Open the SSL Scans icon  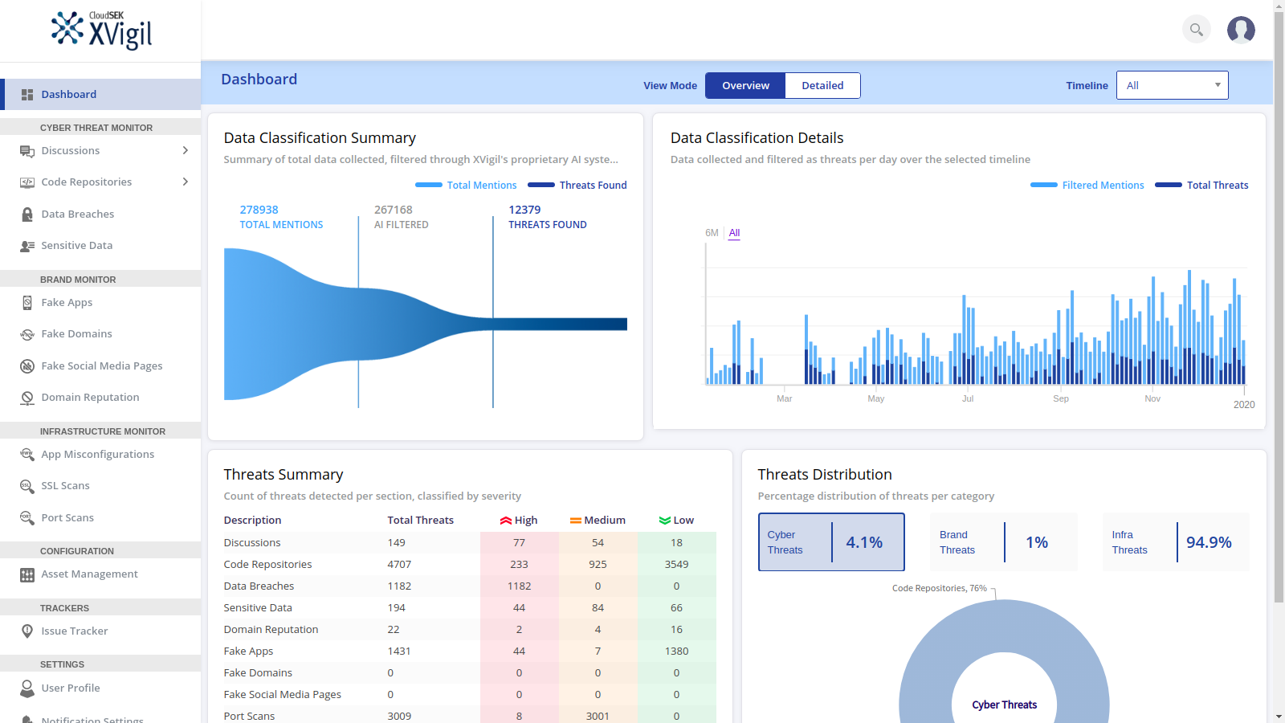click(x=27, y=486)
